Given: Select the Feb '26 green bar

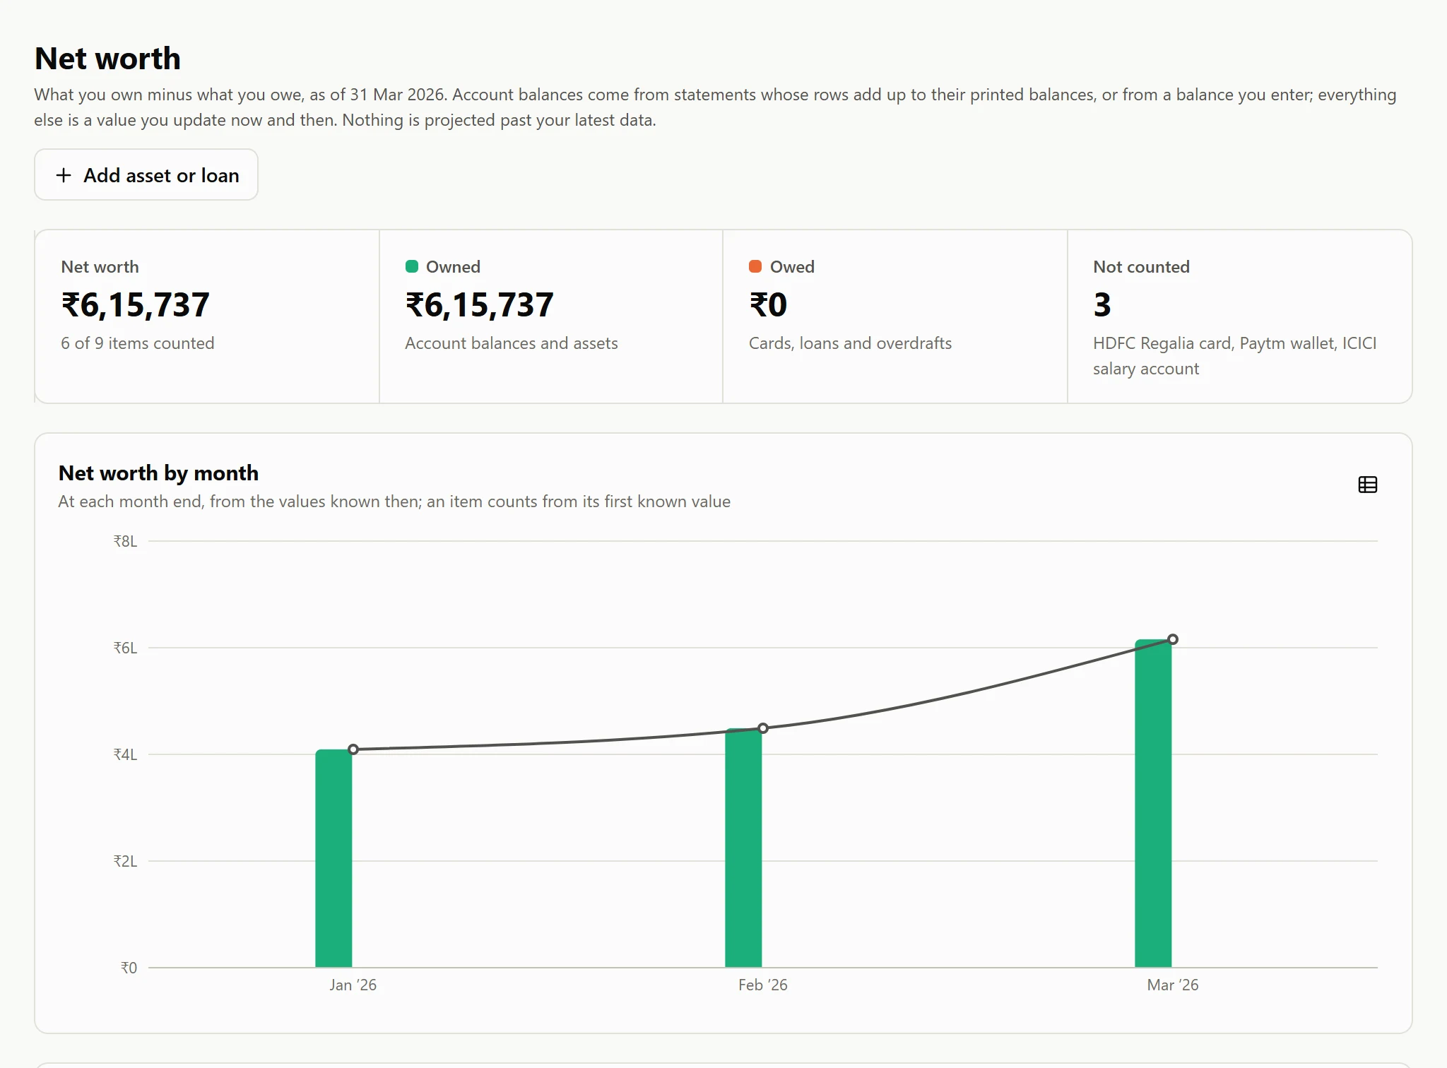Looking at the screenshot, I should pos(743,848).
